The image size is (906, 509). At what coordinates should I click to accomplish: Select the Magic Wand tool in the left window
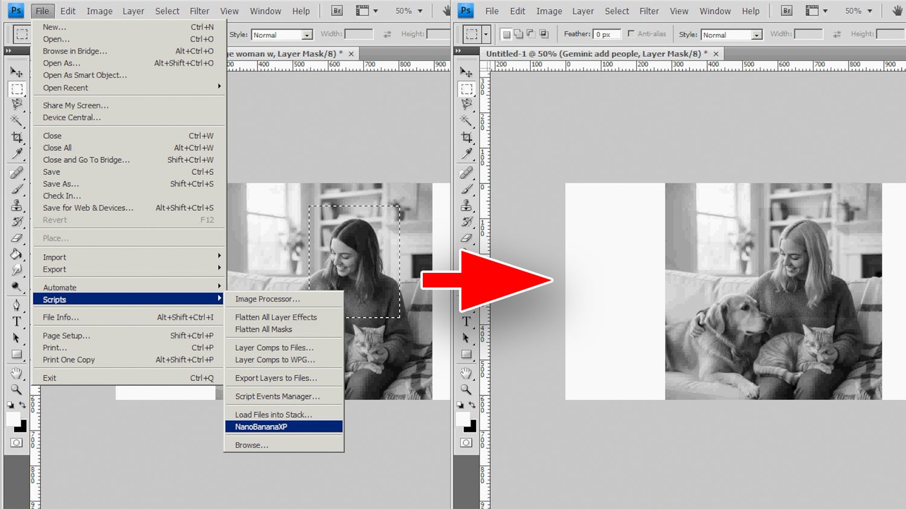(x=16, y=121)
